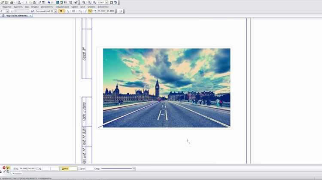Expand the snap button dropdown arrow
This screenshot has height=180, width=322.
coord(64,11)
